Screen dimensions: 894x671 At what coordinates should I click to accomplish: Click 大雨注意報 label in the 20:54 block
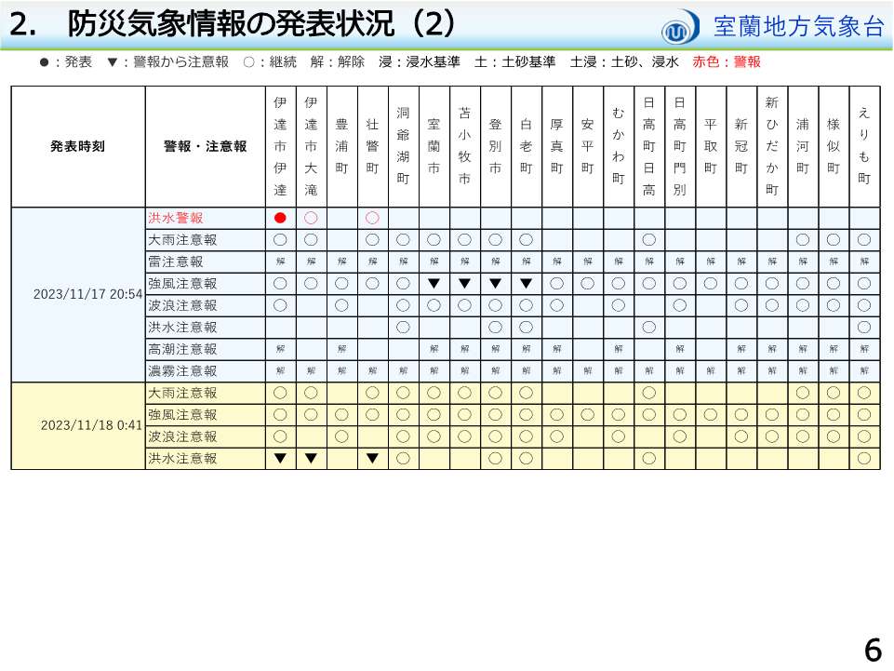pyautogui.click(x=182, y=240)
